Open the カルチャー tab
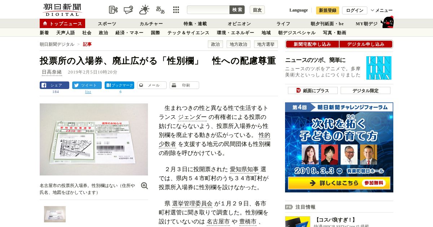 coord(151,24)
